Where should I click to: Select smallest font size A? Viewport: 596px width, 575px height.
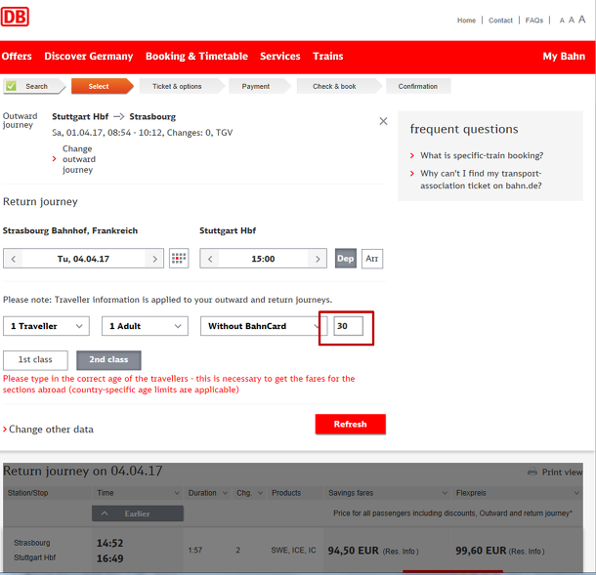tap(562, 21)
